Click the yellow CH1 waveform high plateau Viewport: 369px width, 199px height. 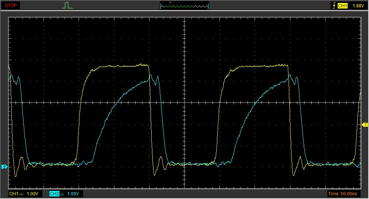click(118, 66)
